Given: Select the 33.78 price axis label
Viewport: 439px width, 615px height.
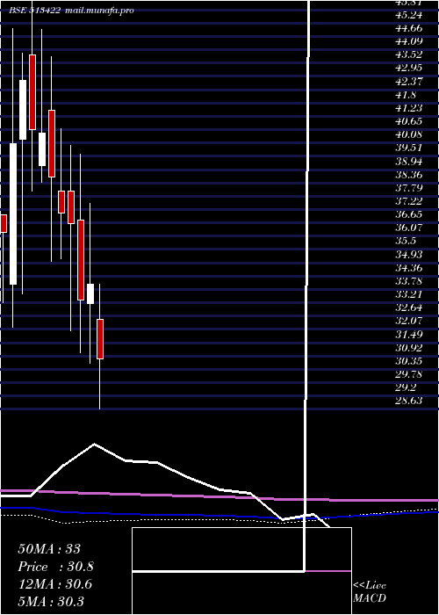Looking at the screenshot, I should (x=409, y=281).
